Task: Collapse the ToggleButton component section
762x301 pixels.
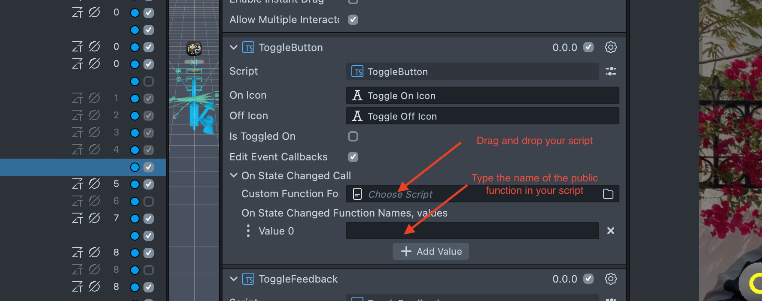Action: pyautogui.click(x=234, y=47)
